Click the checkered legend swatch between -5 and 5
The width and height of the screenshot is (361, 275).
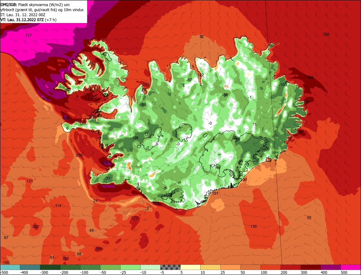pos(170,267)
